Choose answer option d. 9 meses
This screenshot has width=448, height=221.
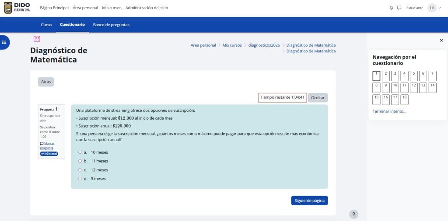tap(80, 179)
